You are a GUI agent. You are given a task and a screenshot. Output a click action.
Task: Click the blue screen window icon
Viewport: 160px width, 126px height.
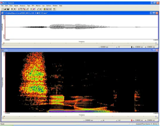point(47,9)
